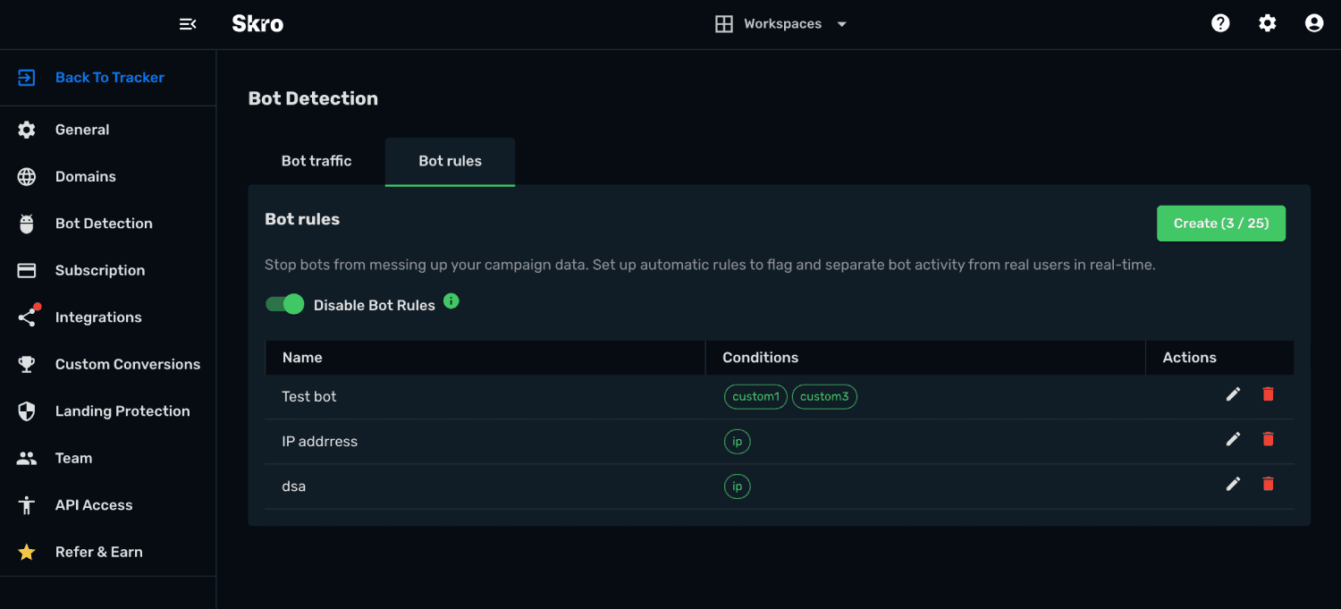1341x609 pixels.
Task: Click the custom3 condition tag
Action: pos(824,396)
